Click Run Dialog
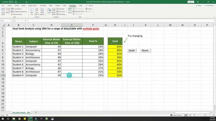The height and width of the screenshot is (121, 216). tap(61, 14)
